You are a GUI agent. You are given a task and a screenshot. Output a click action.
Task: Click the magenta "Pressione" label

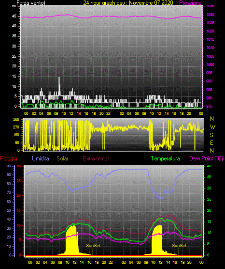point(190,3)
